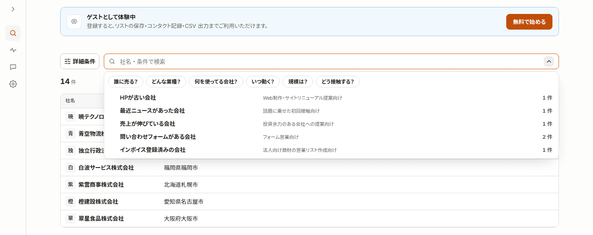Click Web制作・サイトリニューアル提案向け description
Screen dimensions: 593x235
[303, 98]
